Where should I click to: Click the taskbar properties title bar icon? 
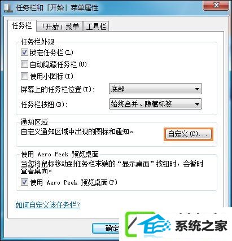coord(8,8)
